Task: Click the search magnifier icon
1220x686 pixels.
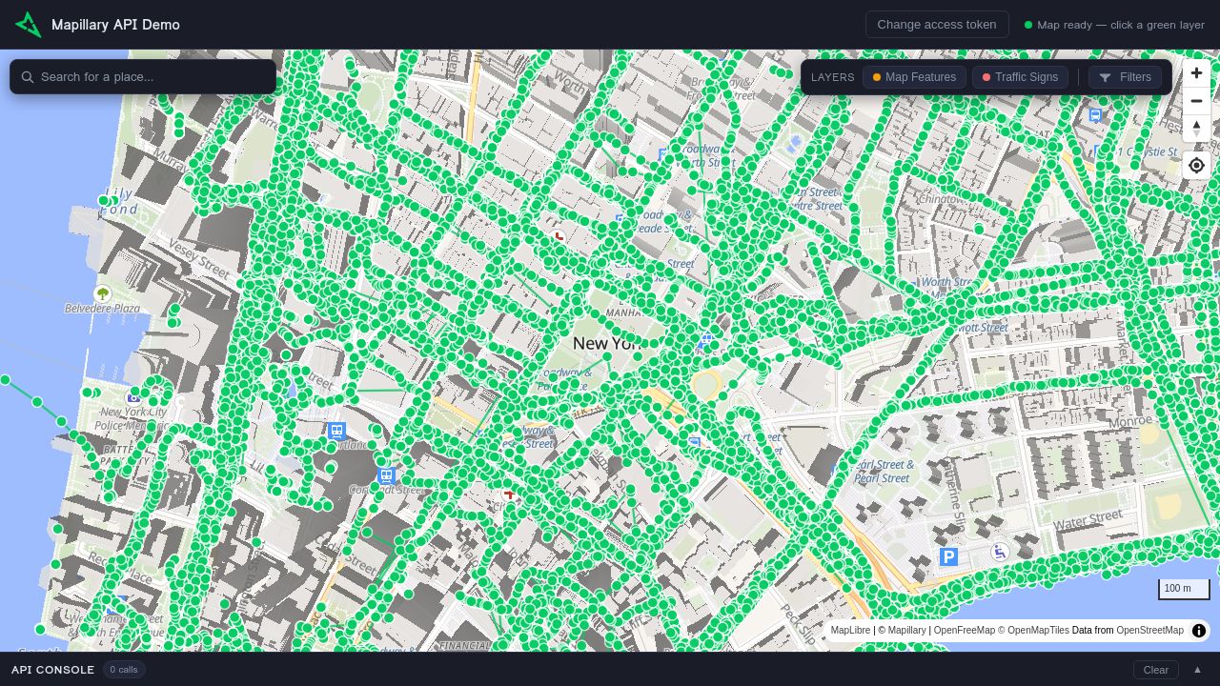Action: point(28,77)
